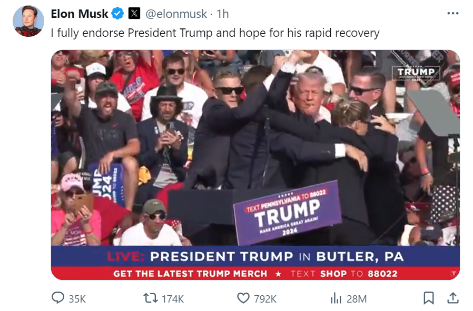Click the blue verified checkmark badge
The image size is (473, 311).
[x=117, y=14]
